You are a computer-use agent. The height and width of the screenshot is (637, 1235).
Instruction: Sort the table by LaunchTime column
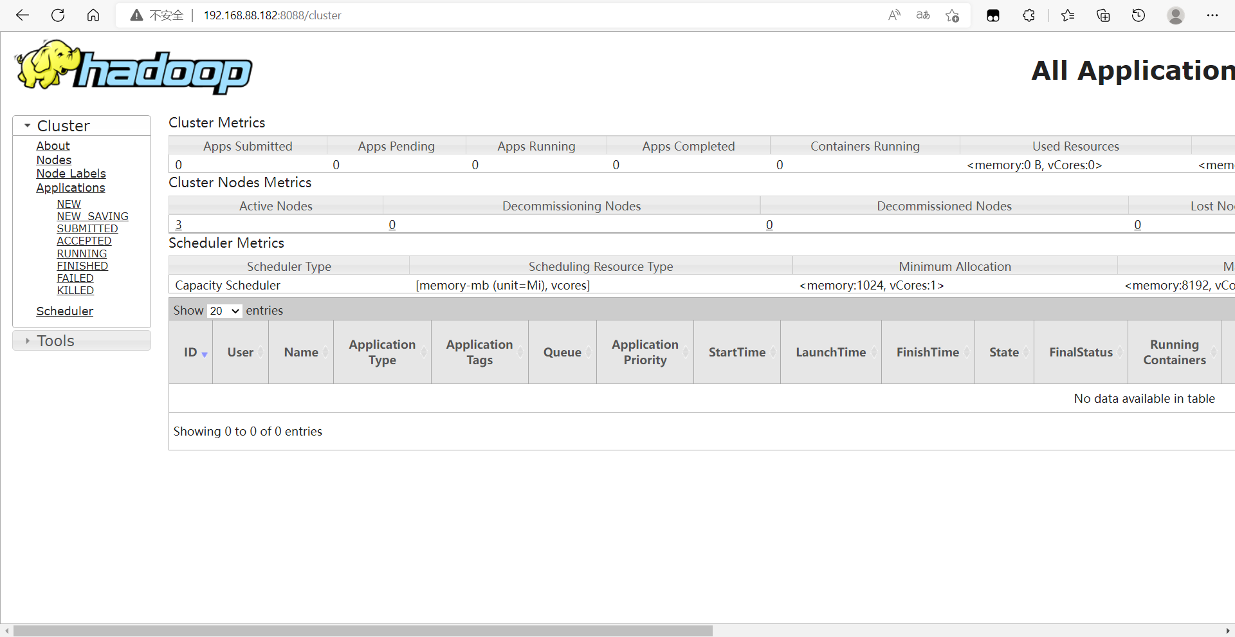tap(831, 352)
